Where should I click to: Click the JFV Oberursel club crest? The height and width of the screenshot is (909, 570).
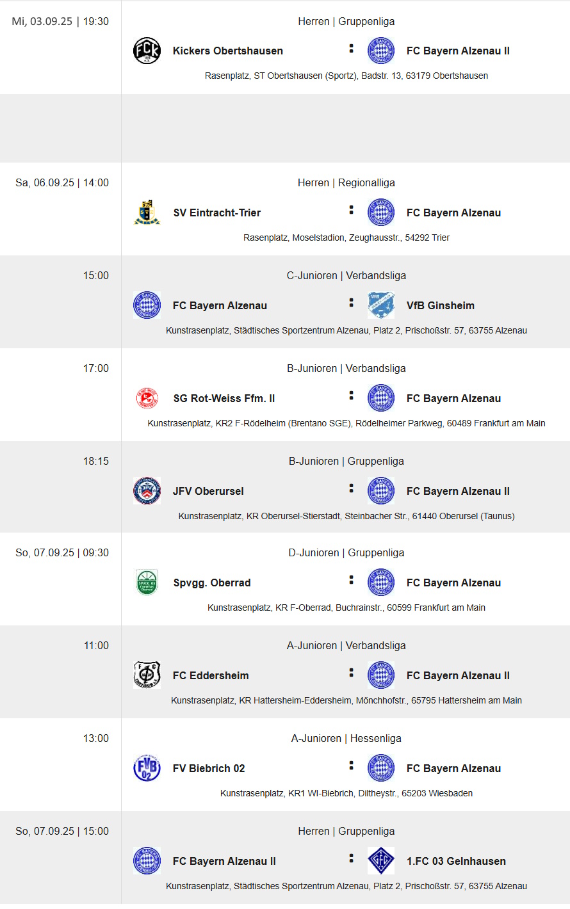point(147,491)
